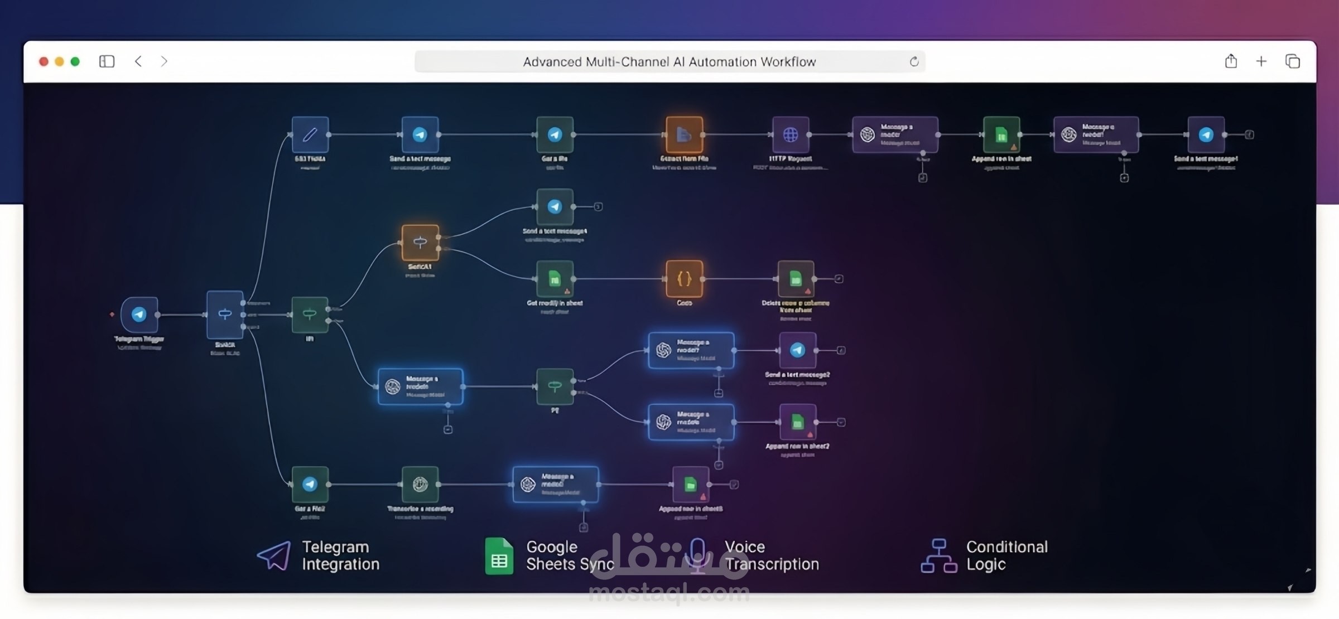Open the orange Switch1 node
Screen dimensions: 1339x619
pyautogui.click(x=420, y=243)
